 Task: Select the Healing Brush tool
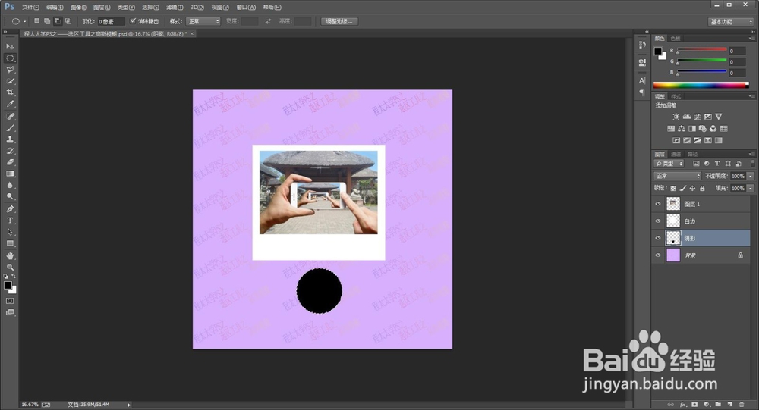[10, 117]
